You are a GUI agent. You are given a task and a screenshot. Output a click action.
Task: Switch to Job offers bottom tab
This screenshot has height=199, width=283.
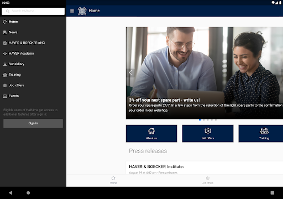click(x=208, y=180)
